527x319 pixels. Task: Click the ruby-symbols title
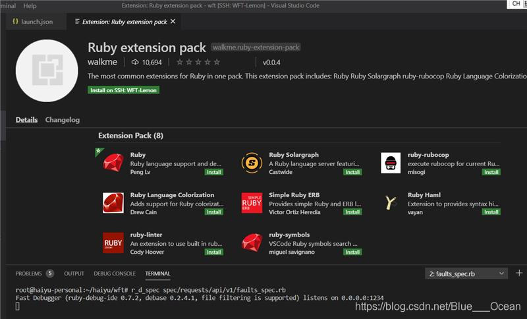pos(289,235)
